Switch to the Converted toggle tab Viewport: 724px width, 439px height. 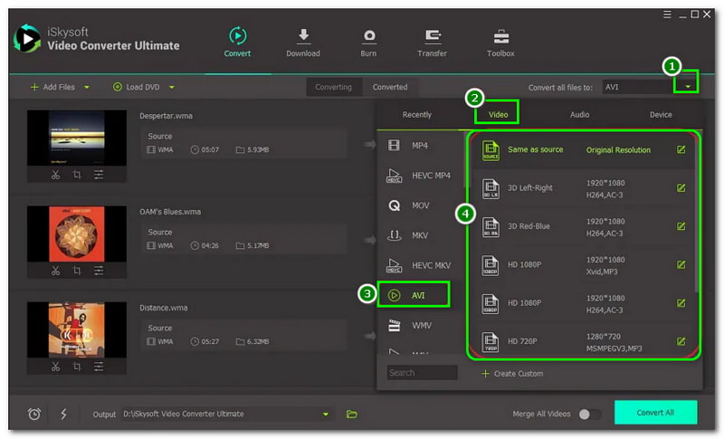click(390, 87)
